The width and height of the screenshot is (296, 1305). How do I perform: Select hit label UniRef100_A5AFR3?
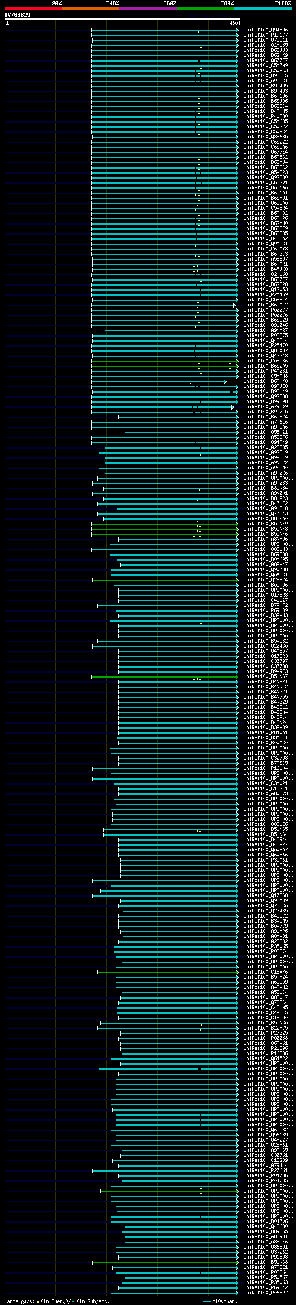point(265,173)
